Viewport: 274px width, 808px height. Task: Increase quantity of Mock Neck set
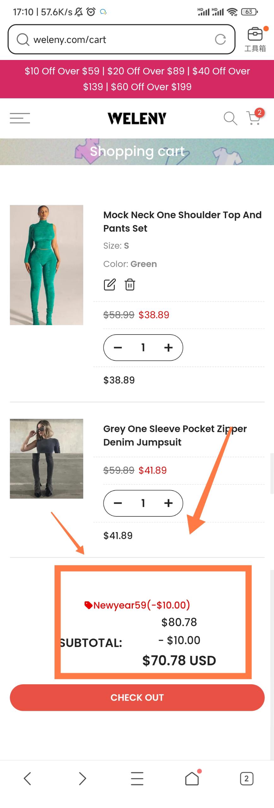168,348
